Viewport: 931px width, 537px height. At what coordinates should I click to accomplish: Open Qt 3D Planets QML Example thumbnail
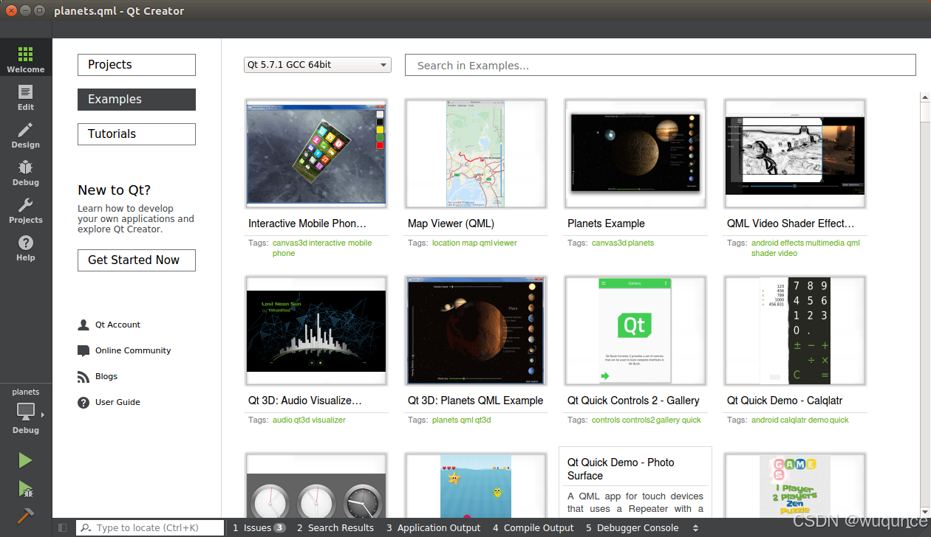tap(476, 331)
